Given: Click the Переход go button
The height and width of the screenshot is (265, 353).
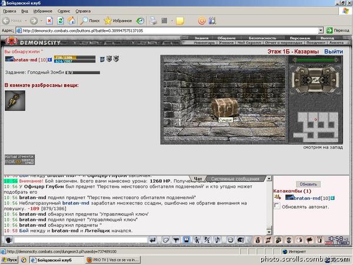Looking at the screenshot, I should [338, 31].
